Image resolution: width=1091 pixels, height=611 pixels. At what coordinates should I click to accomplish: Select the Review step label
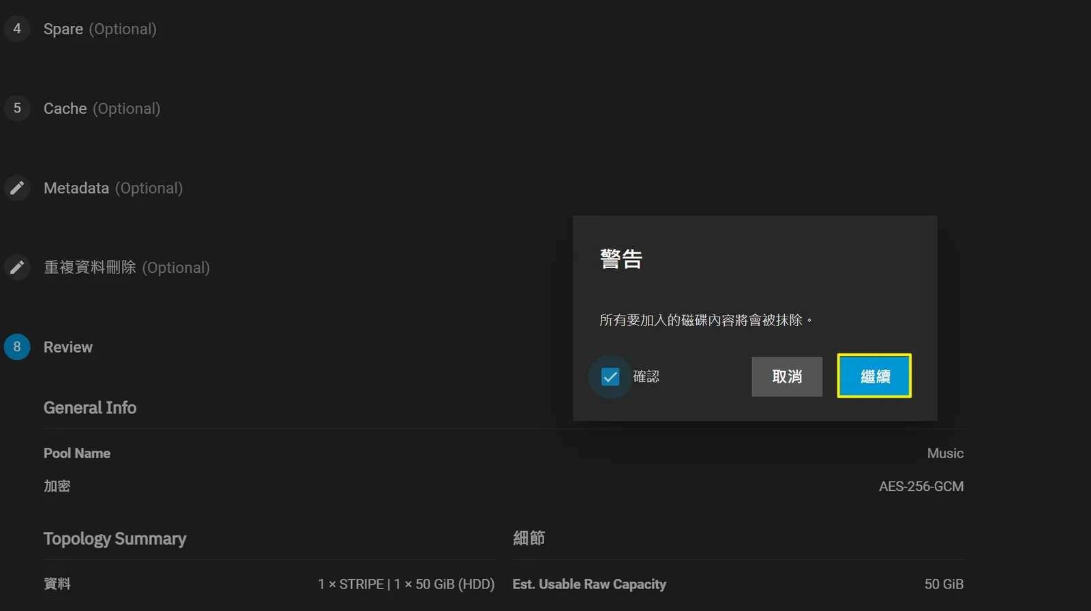click(x=68, y=347)
